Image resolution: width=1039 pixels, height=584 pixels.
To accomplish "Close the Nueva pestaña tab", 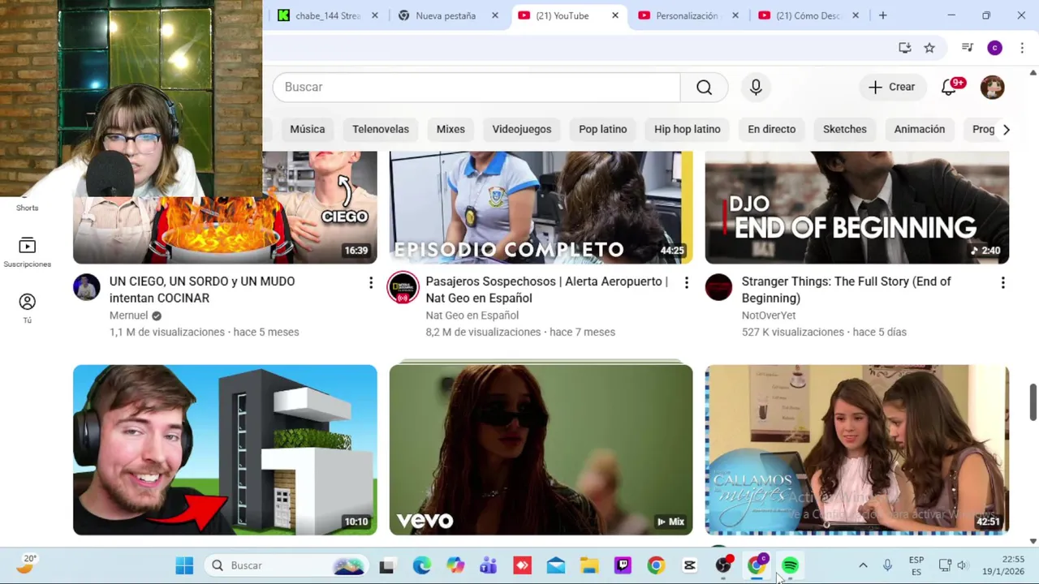I will [x=494, y=15].
